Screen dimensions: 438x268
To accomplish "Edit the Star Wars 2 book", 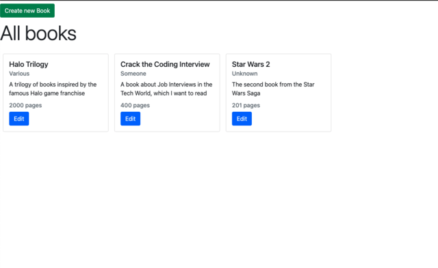I will coord(242,119).
